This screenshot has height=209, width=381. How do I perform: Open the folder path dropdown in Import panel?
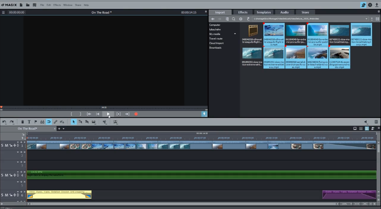(x=366, y=19)
